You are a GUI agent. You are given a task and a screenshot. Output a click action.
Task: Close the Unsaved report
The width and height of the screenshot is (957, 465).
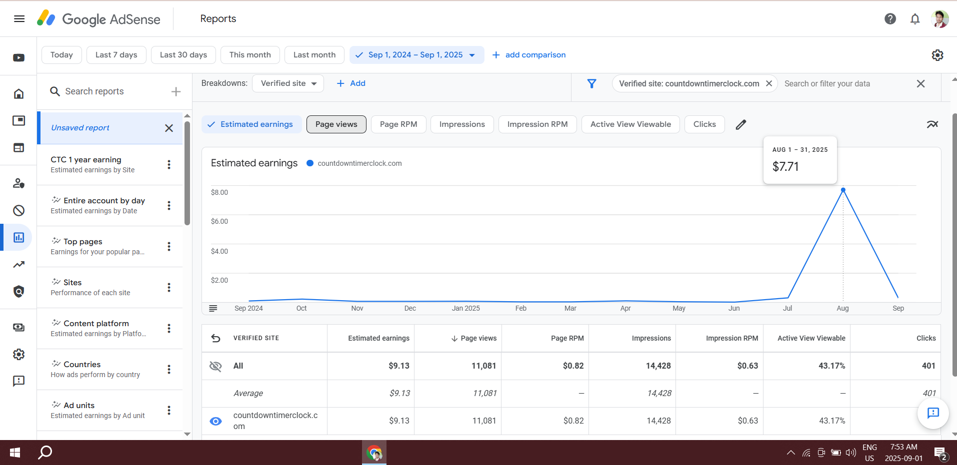point(169,128)
